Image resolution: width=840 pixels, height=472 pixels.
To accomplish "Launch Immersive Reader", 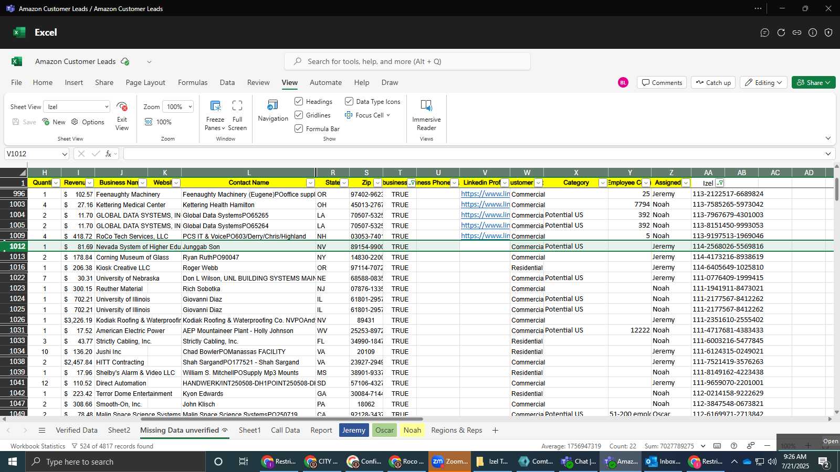I will pos(426,115).
